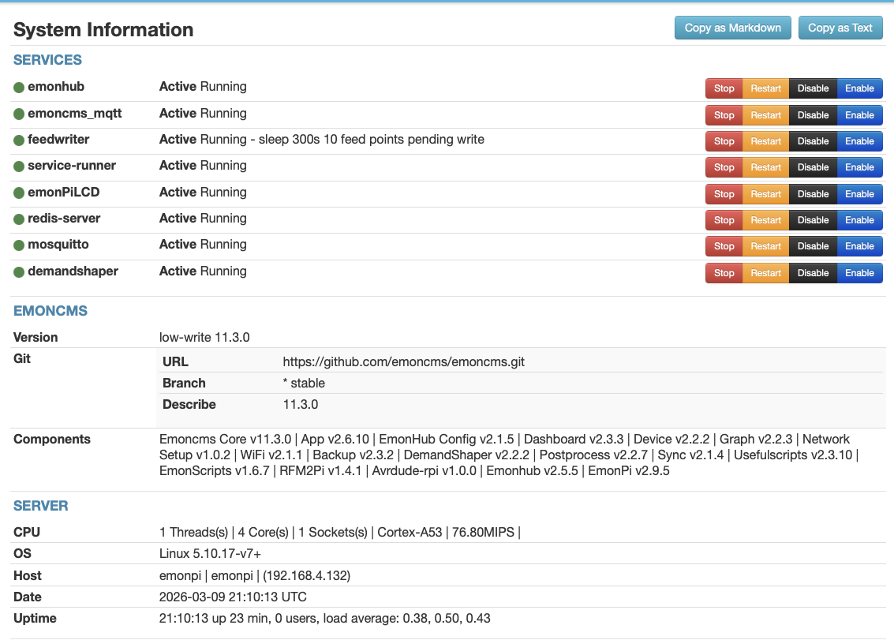The width and height of the screenshot is (894, 640).
Task: Restart the emonPiLCD service
Action: (765, 194)
